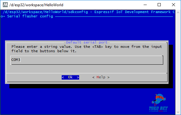Click the scrollbar up arrow
The width and height of the screenshot is (181, 115).
(178, 12)
